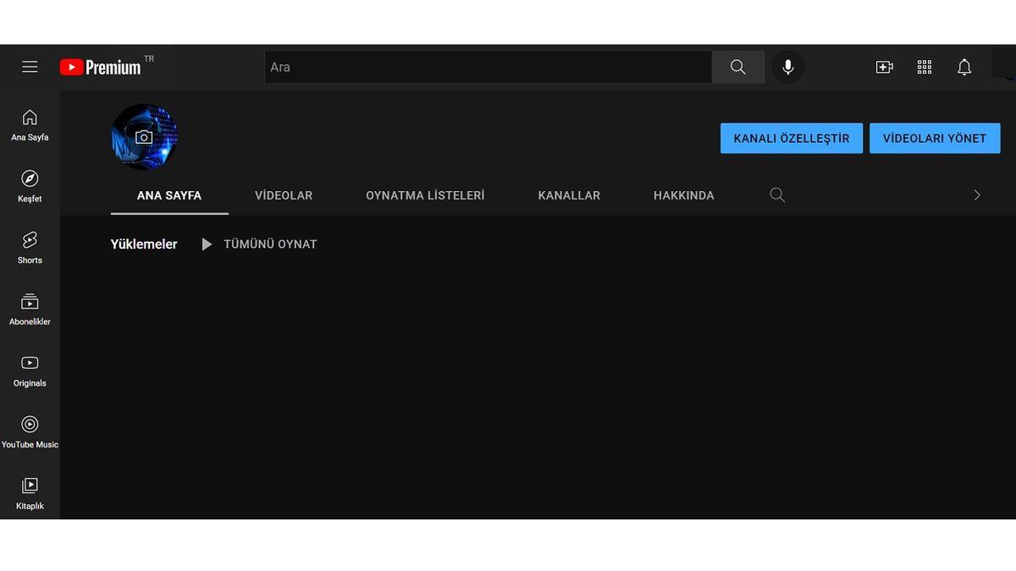This screenshot has height=571, width=1016.
Task: Open the YouTube apps grid icon
Action: click(925, 67)
